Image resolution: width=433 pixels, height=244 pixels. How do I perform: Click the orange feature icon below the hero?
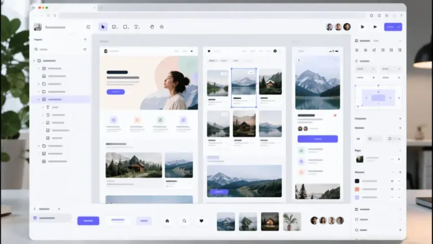(137, 120)
